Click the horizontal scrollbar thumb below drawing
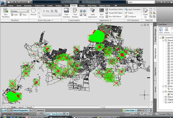The image size is (173, 118). [104, 107]
